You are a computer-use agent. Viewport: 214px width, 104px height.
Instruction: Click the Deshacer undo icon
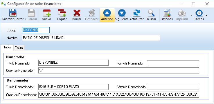coord(92,13)
